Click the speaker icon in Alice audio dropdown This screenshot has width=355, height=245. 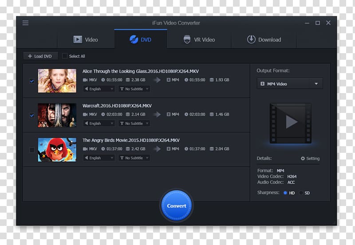86,89
